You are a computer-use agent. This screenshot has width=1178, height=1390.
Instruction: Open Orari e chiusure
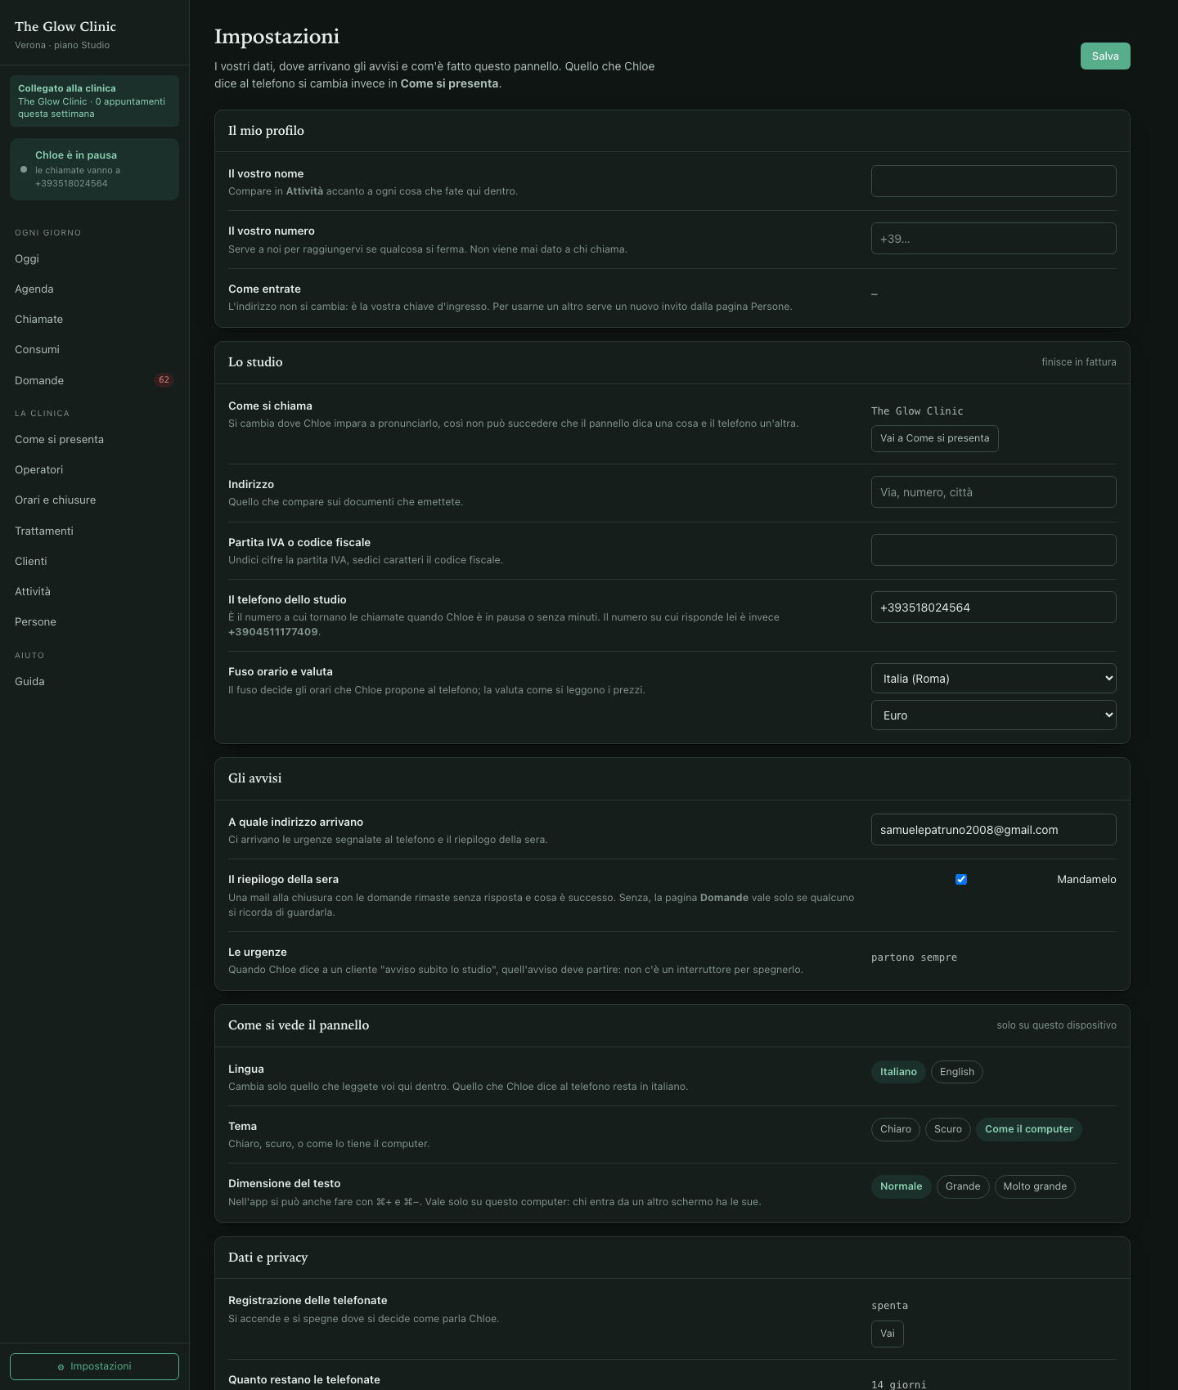click(x=94, y=500)
